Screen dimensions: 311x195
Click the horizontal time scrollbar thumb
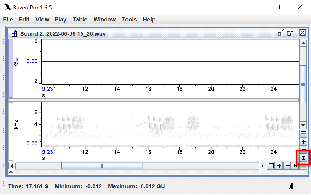click(101, 166)
